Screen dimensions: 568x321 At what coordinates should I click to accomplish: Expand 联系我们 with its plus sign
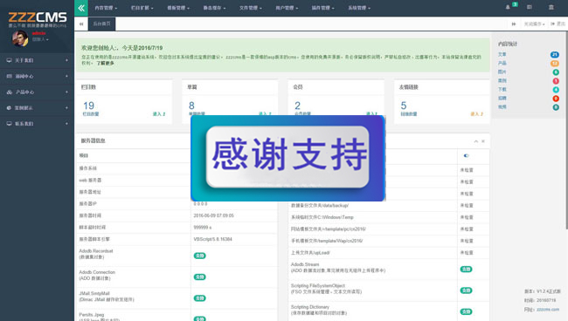(66, 124)
